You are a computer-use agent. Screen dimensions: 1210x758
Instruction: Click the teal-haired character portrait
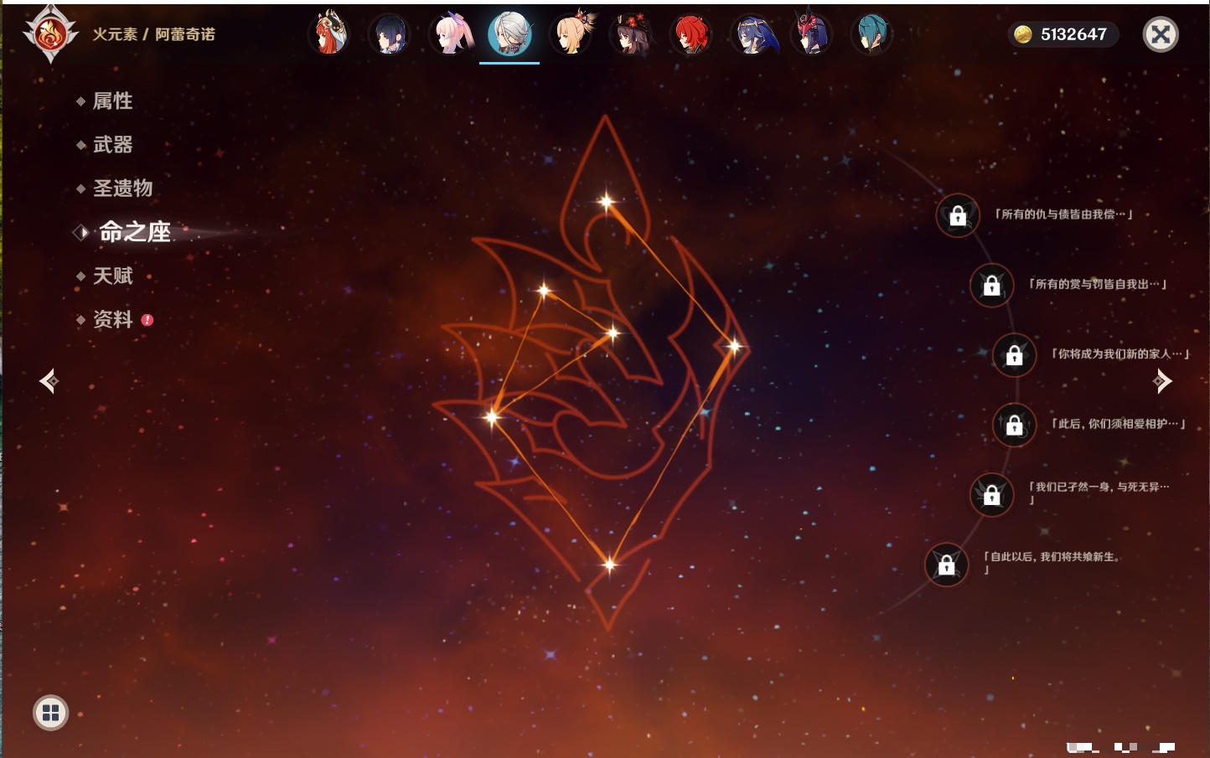pyautogui.click(x=871, y=34)
